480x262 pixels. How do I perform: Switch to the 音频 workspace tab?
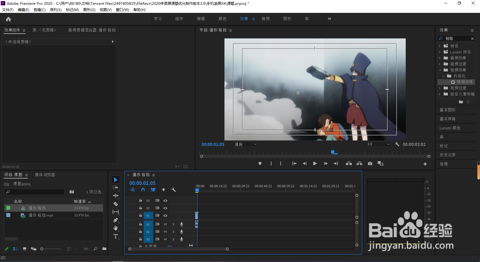coord(266,19)
